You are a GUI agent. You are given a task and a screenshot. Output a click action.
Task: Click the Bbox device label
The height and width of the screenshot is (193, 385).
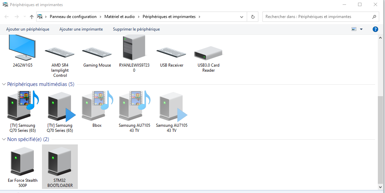(97, 125)
